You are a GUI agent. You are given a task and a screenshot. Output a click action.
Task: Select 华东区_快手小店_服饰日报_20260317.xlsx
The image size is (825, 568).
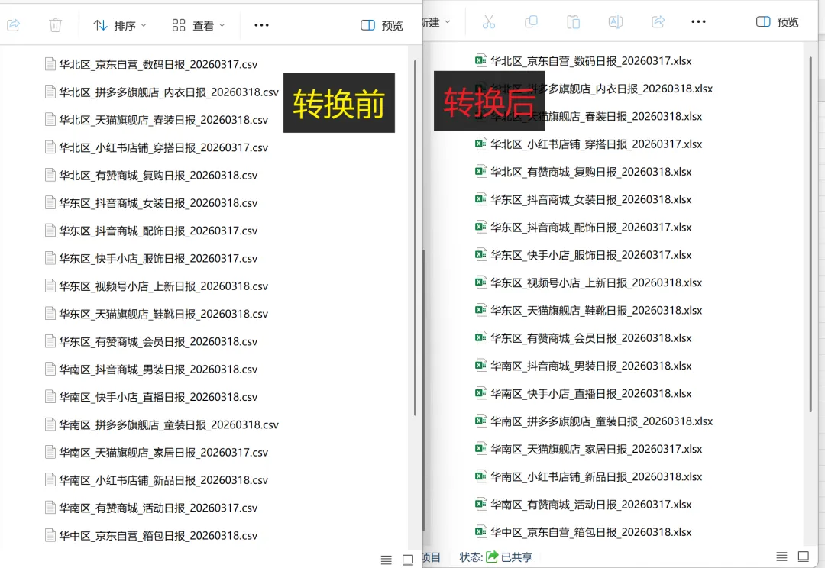click(x=584, y=255)
